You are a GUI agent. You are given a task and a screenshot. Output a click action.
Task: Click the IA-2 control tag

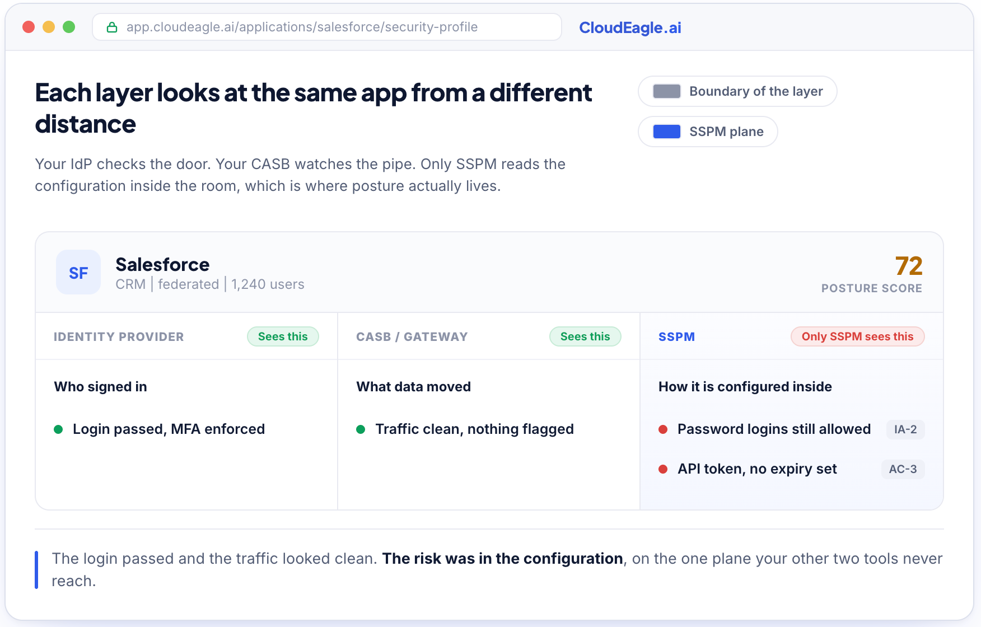point(905,429)
